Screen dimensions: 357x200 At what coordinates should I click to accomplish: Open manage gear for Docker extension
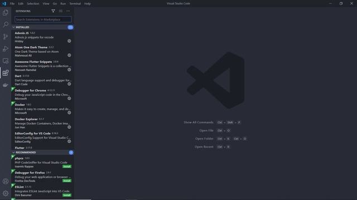pos(69,113)
